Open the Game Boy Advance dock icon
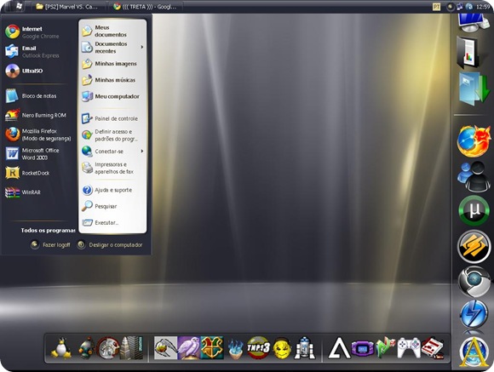Viewport: 494px width, 372px height. (362, 348)
